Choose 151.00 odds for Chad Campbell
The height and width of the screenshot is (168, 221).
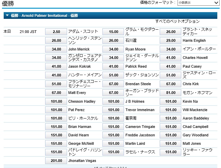pyautogui.click(x=170, y=127)
